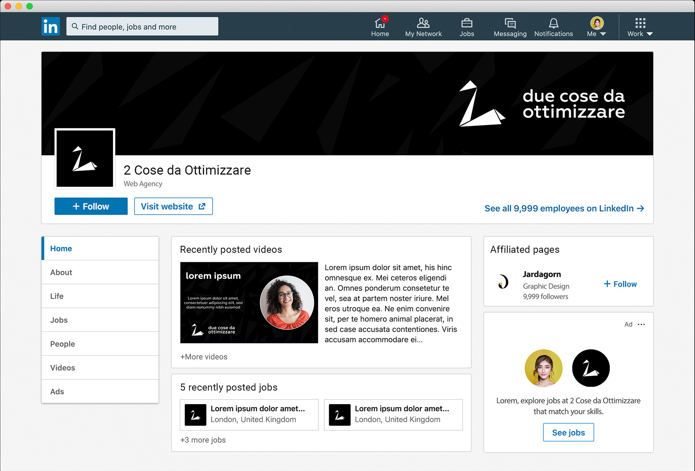Play the lorem ipsum video thumbnail
This screenshot has height=471, width=695.
tap(249, 302)
